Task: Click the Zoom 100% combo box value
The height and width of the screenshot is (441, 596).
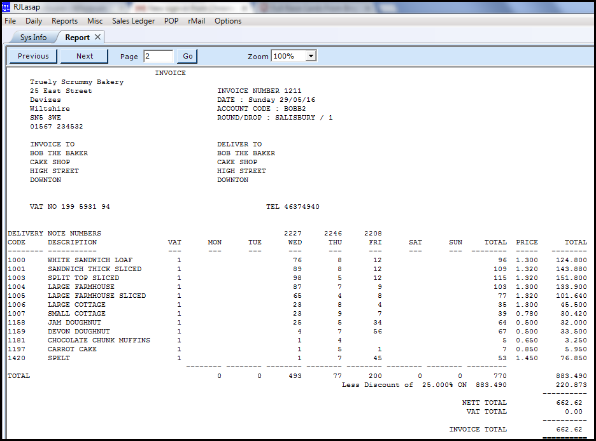Action: point(289,56)
